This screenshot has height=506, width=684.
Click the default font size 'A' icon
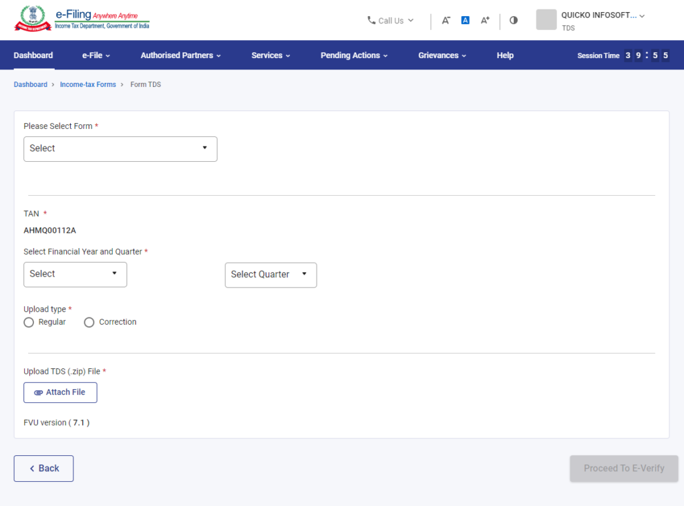465,21
